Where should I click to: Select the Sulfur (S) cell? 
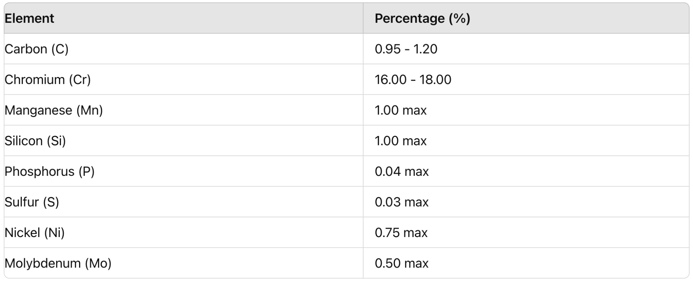coord(184,202)
